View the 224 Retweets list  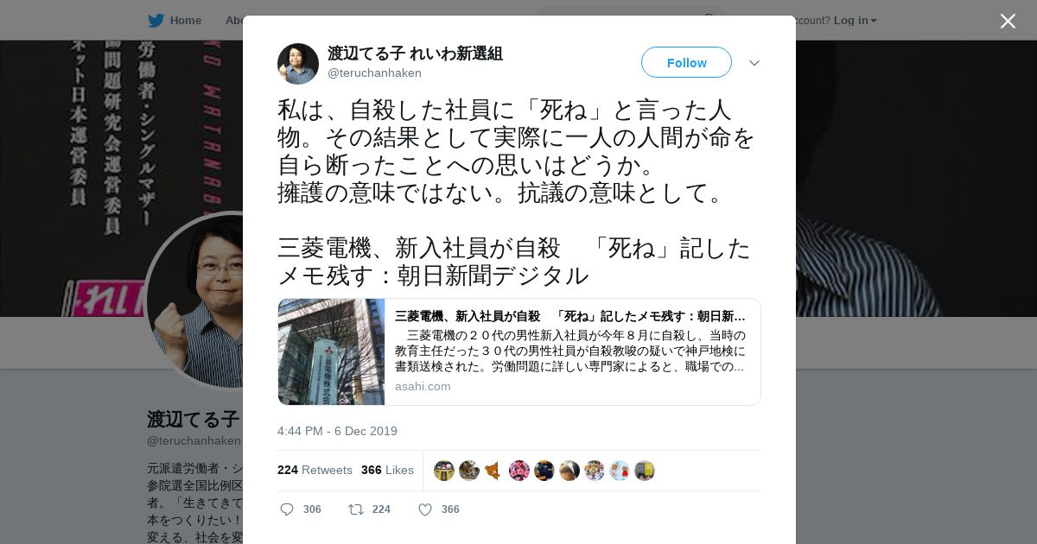[315, 470]
